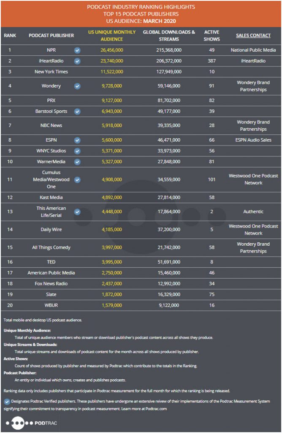Open the ESPN Audio Sales contact
The height and width of the screenshot is (433, 282).
pos(253,140)
